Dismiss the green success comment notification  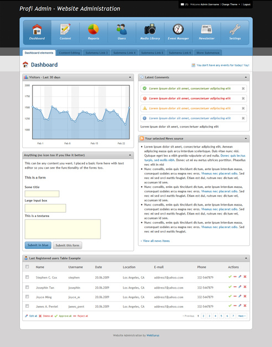click(243, 88)
